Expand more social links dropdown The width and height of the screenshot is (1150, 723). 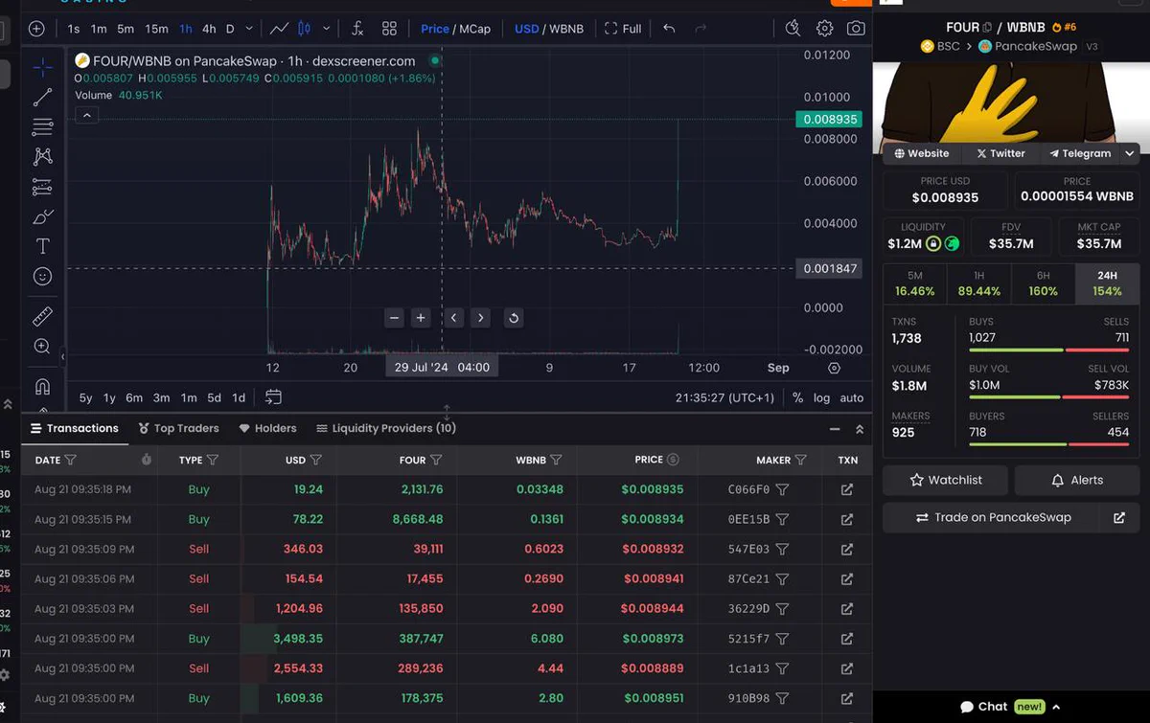[x=1130, y=153]
